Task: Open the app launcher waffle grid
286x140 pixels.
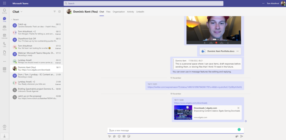Action: click(4, 3)
